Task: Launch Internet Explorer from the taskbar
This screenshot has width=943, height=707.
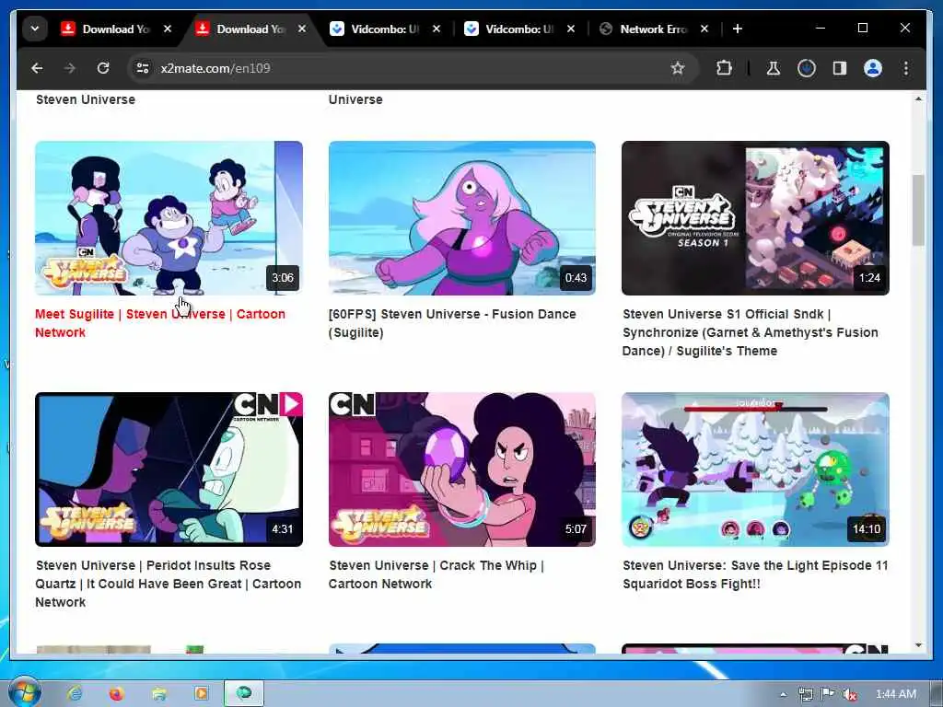Action: tap(75, 694)
